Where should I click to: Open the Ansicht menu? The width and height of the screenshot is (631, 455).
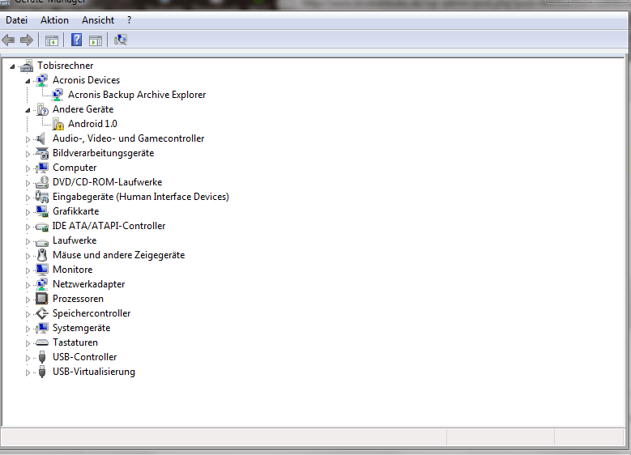(x=98, y=20)
